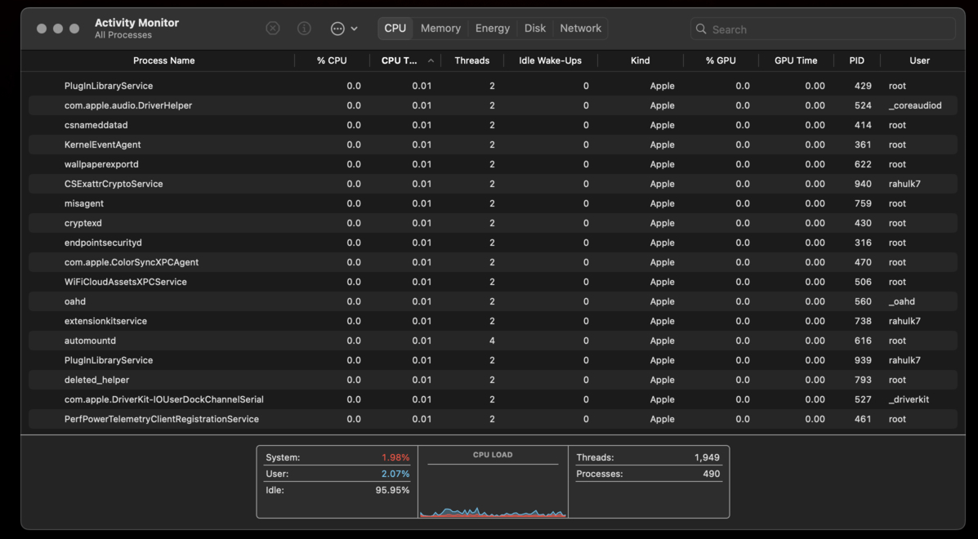
Task: Click the _driverkit user cell
Action: [909, 400]
